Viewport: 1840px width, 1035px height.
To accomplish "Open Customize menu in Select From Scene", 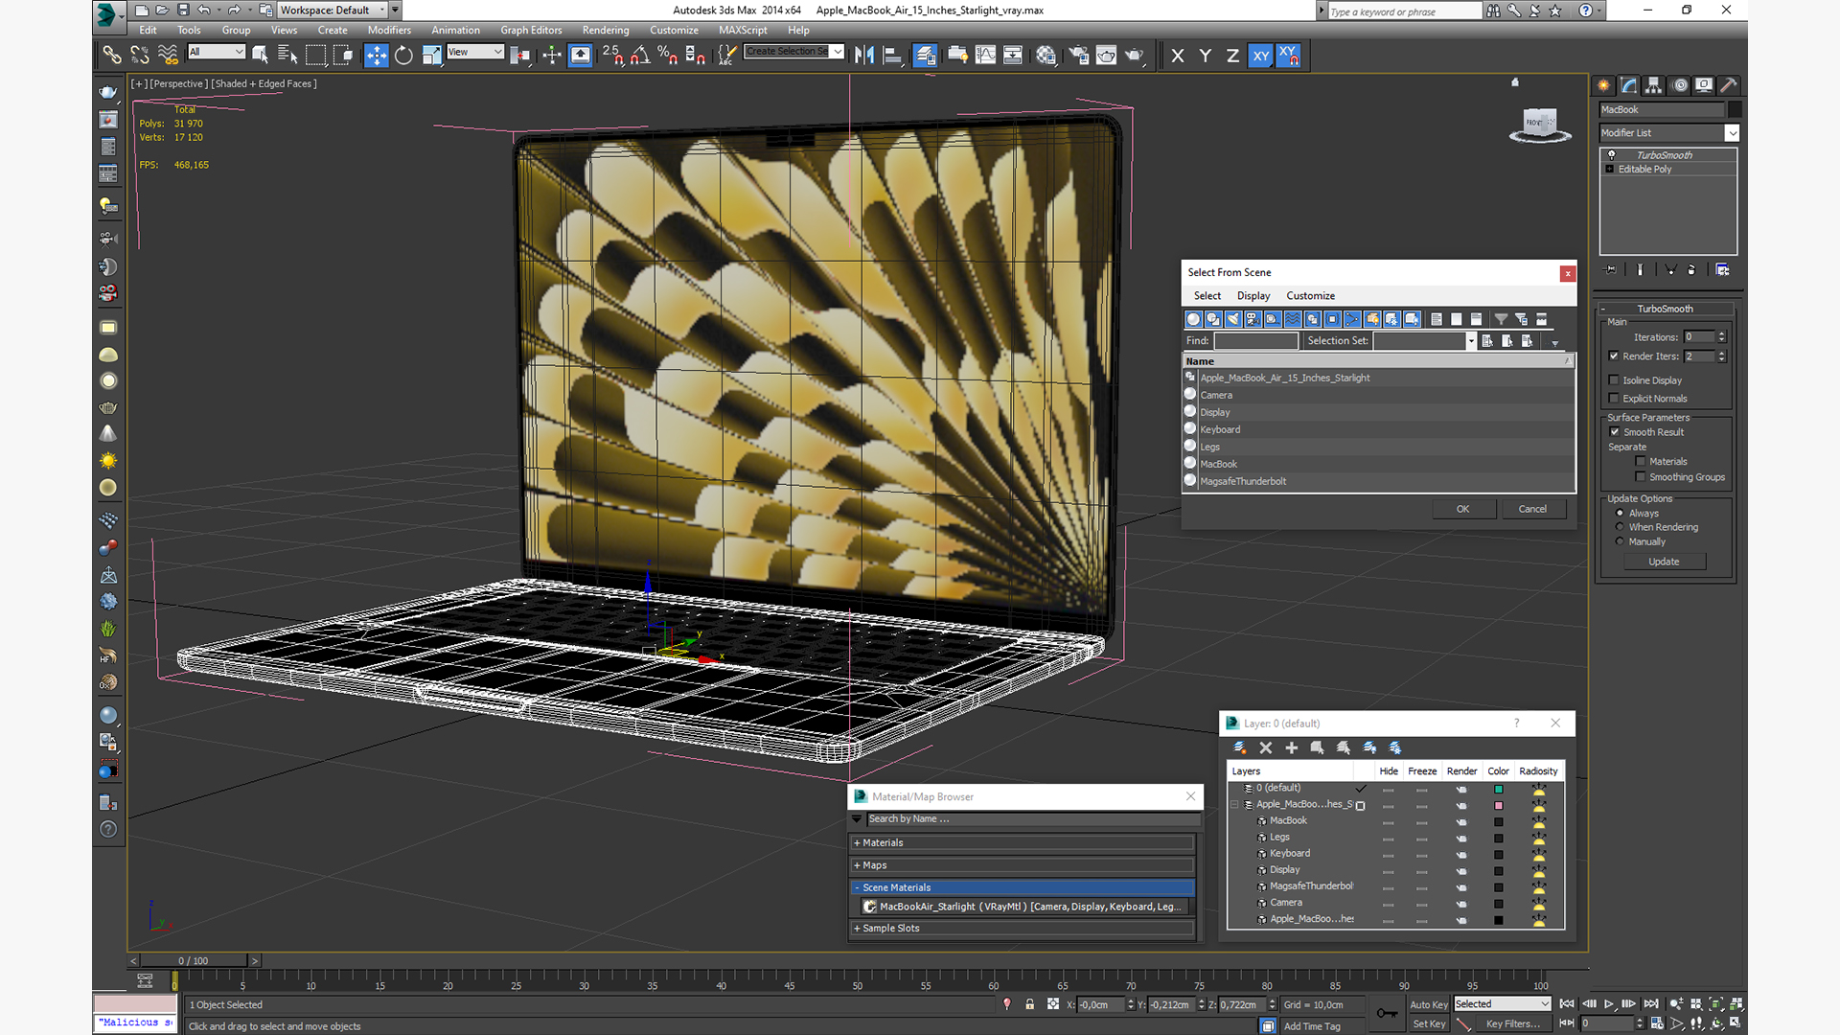I will click(1310, 296).
